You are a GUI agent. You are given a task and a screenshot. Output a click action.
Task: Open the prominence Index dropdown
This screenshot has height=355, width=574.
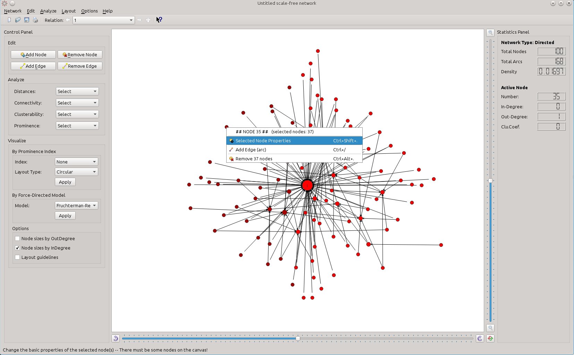click(x=76, y=162)
